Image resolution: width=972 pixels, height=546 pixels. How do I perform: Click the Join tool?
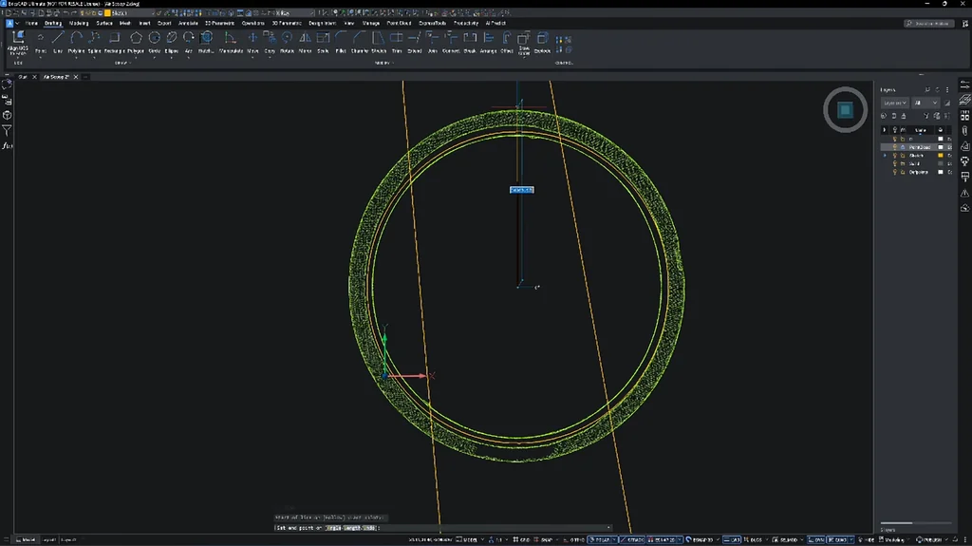click(433, 42)
